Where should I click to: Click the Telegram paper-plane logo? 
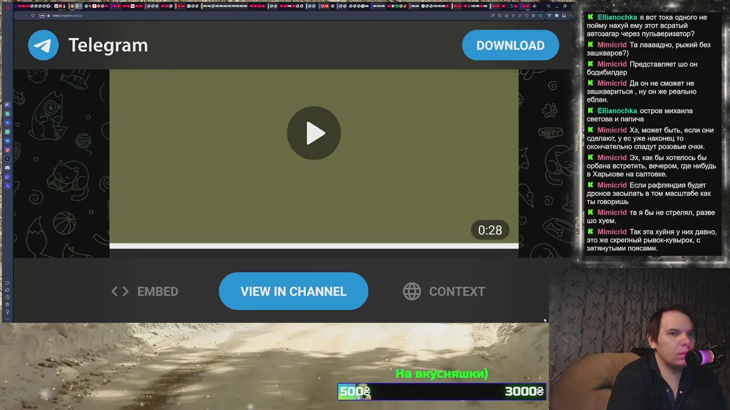tap(43, 45)
